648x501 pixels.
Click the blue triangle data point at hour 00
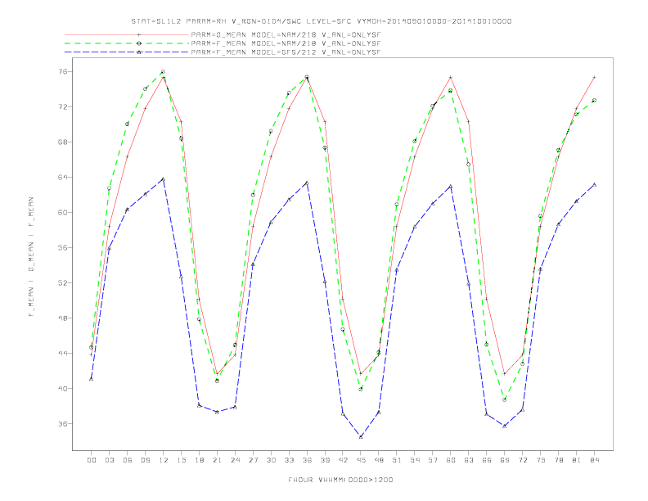92,379
